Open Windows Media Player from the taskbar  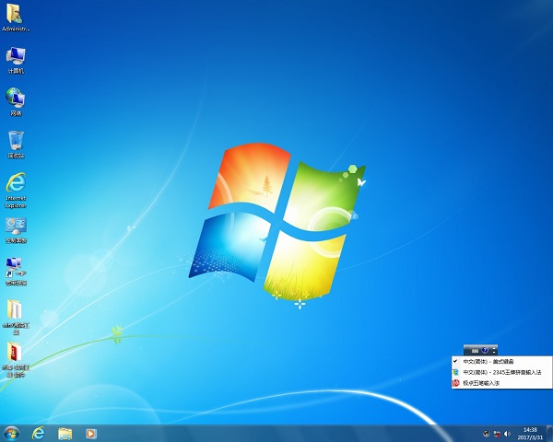click(91, 433)
